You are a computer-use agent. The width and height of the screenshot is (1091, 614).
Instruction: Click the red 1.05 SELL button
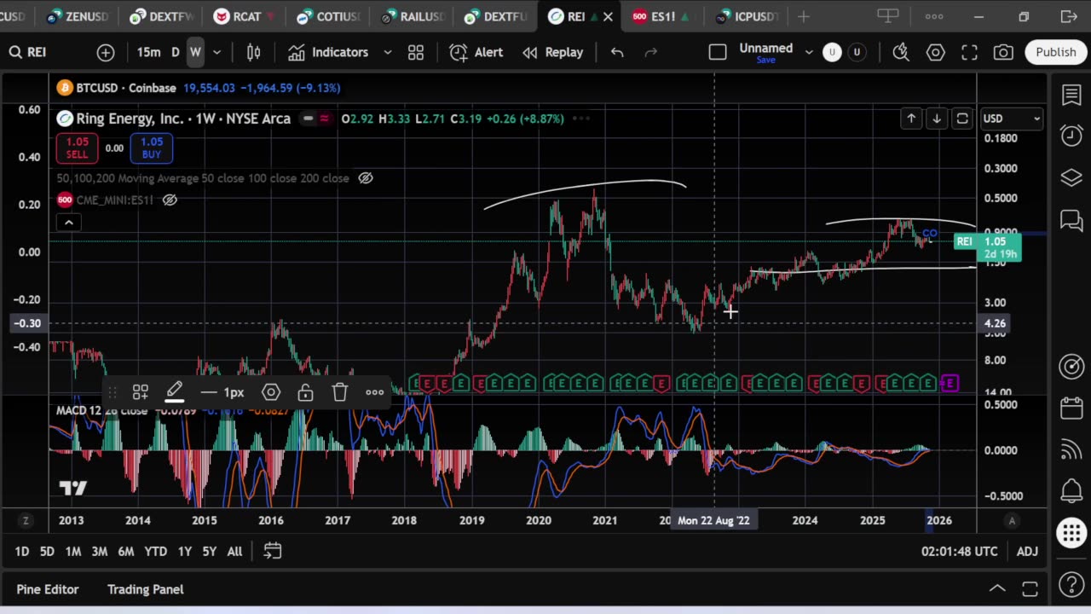pyautogui.click(x=77, y=148)
